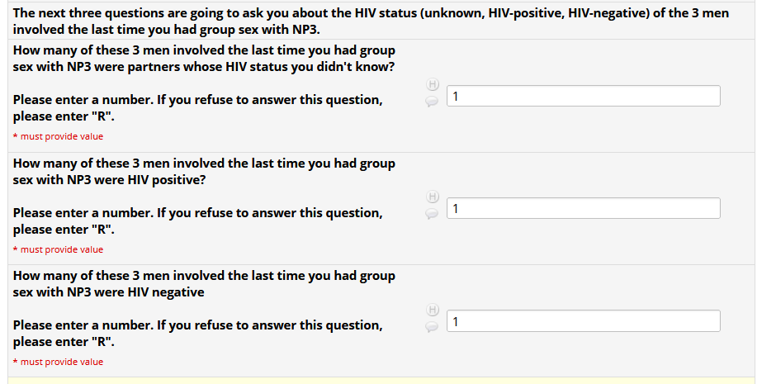This screenshot has height=384, width=762.
Task: Open history for the unknown HIV status question
Action: (432, 84)
